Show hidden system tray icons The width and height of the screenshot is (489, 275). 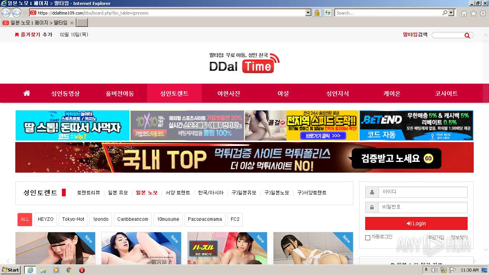coord(426,270)
